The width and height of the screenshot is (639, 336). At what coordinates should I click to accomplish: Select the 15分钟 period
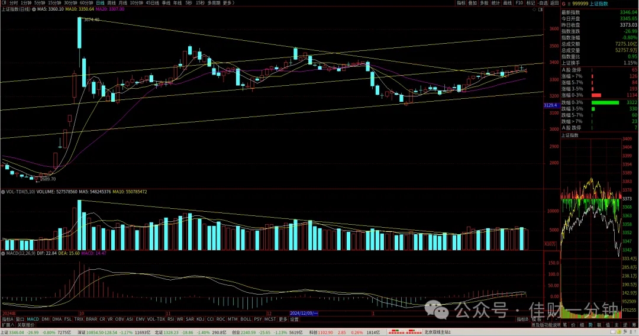(54, 3)
